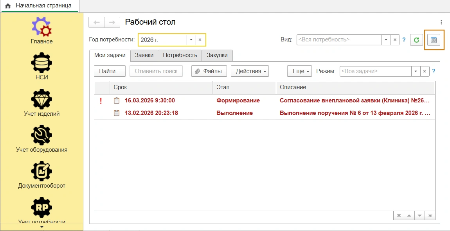
Task: Open the Вид dropdown list
Action: (x=386, y=40)
